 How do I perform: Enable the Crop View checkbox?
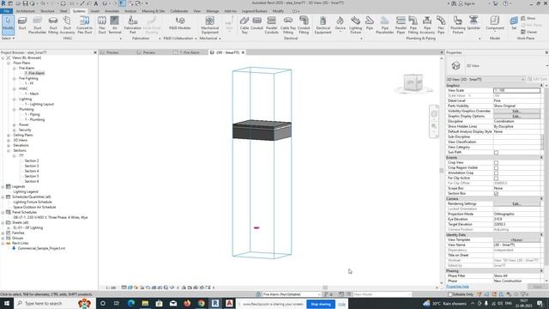[496, 162]
